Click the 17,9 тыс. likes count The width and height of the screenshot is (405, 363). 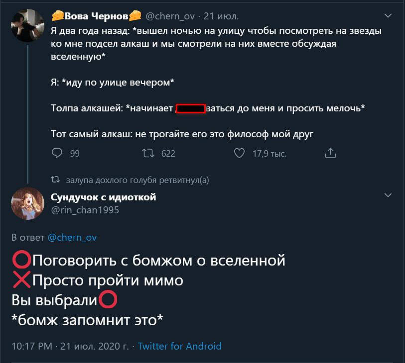tap(269, 154)
